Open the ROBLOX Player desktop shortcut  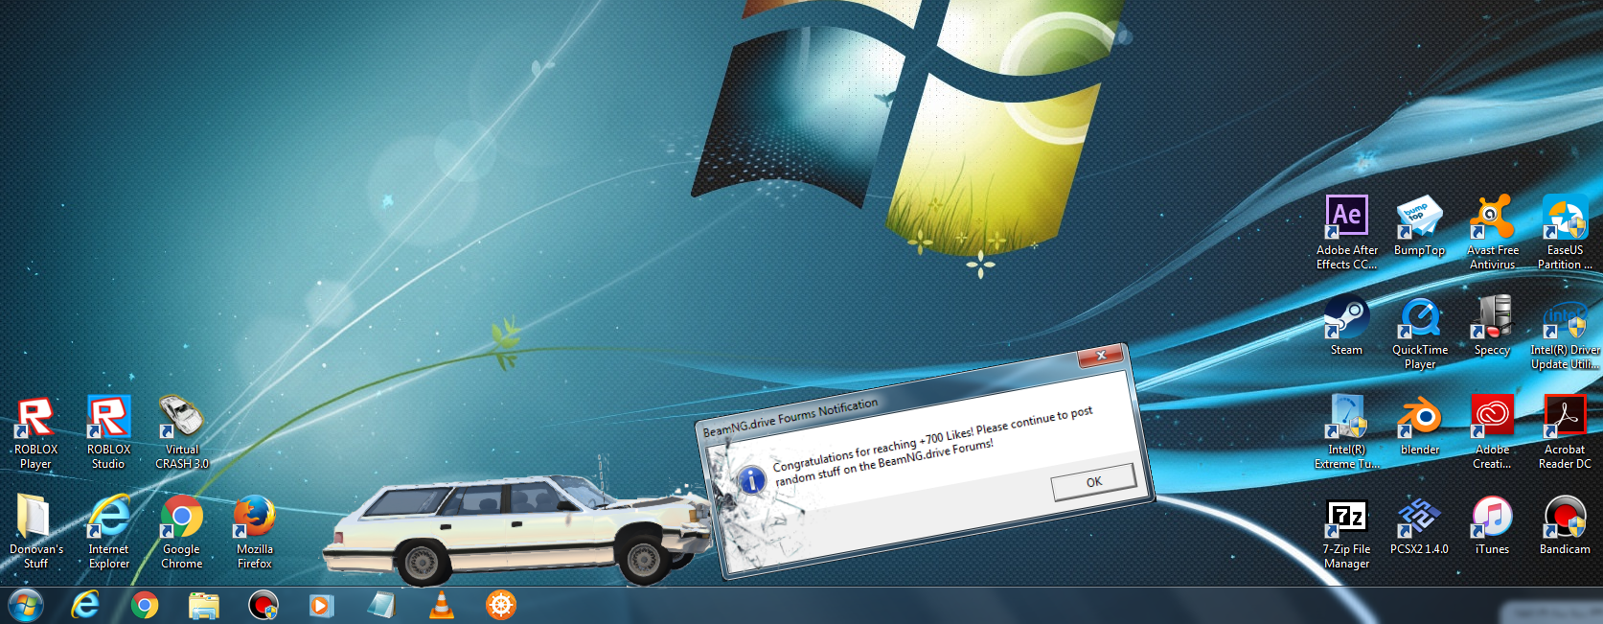point(35,432)
